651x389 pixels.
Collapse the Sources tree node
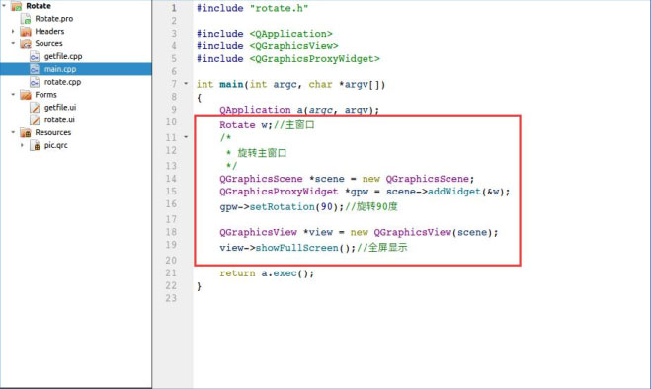[x=13, y=43]
